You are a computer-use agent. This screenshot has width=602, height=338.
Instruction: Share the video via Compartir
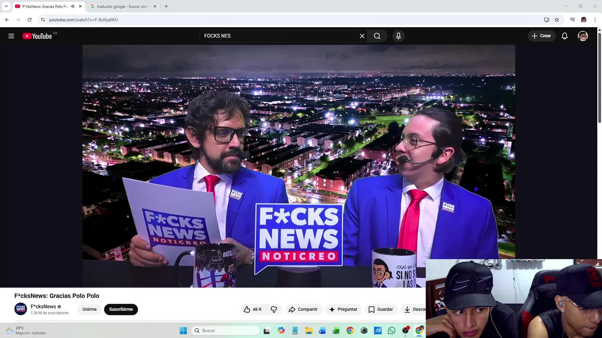[x=303, y=309]
